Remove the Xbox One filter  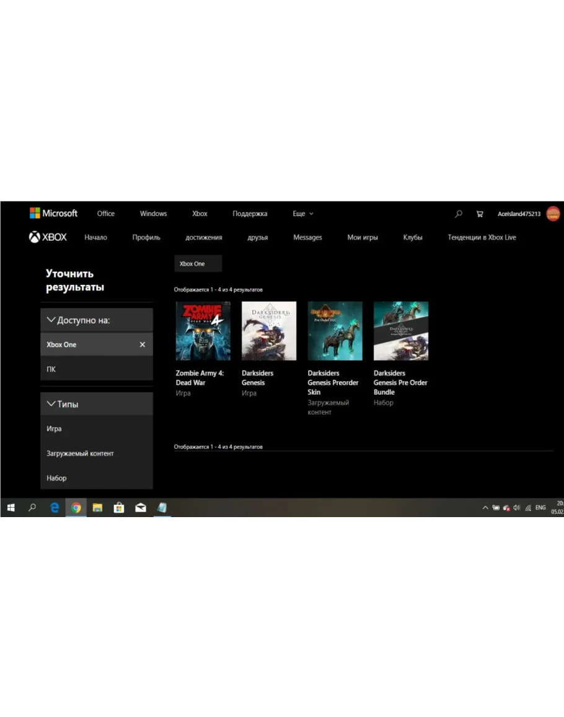(x=143, y=345)
